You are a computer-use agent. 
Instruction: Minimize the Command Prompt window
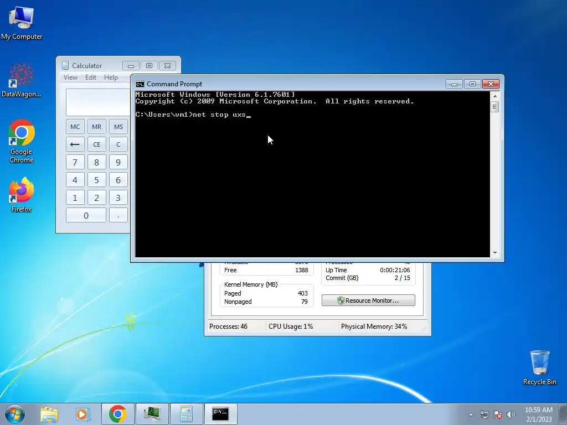(x=455, y=84)
